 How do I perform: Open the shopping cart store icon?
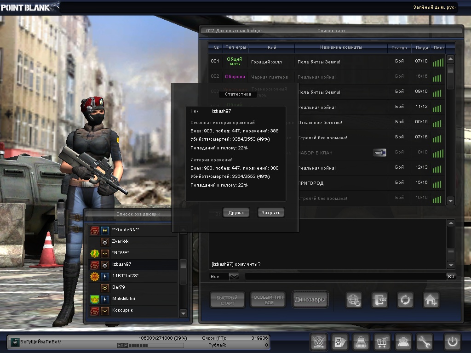click(x=382, y=342)
